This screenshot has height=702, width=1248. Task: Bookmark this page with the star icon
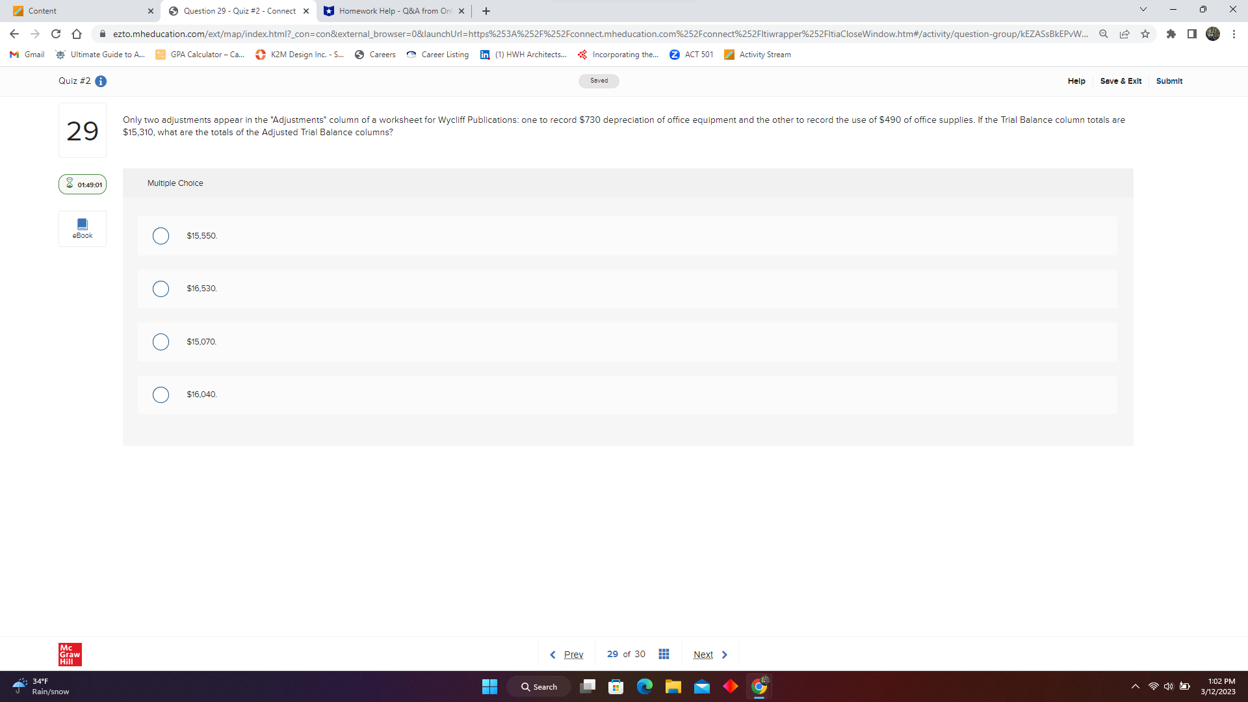point(1146,34)
